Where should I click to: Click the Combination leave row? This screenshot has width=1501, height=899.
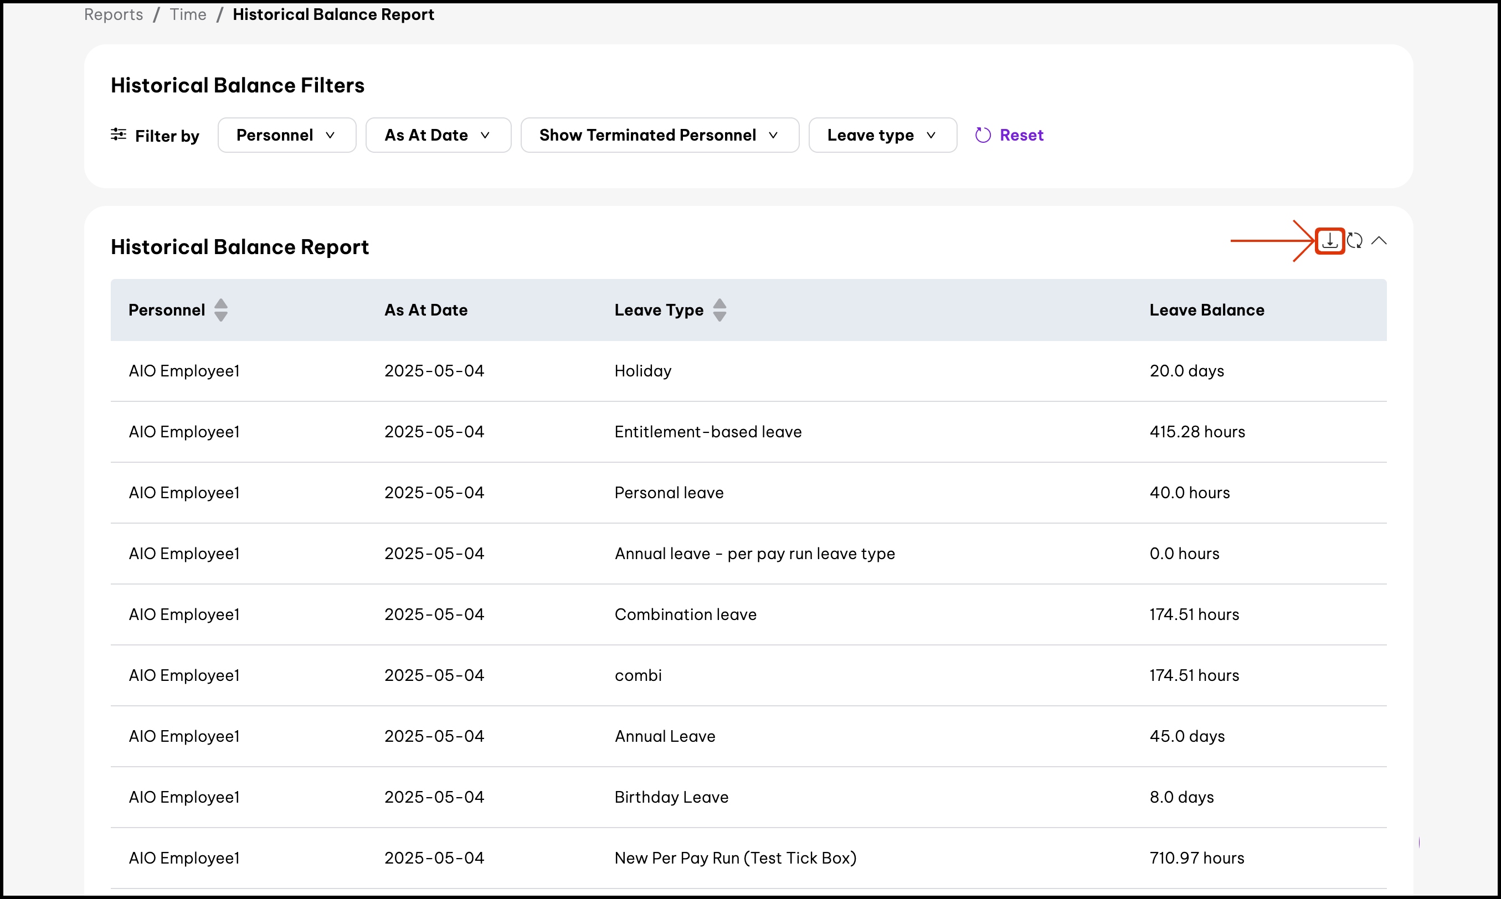685,614
